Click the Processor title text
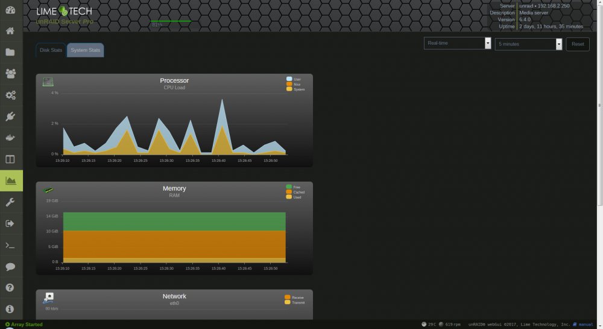Viewport: 603px width, 329px height. (x=174, y=80)
